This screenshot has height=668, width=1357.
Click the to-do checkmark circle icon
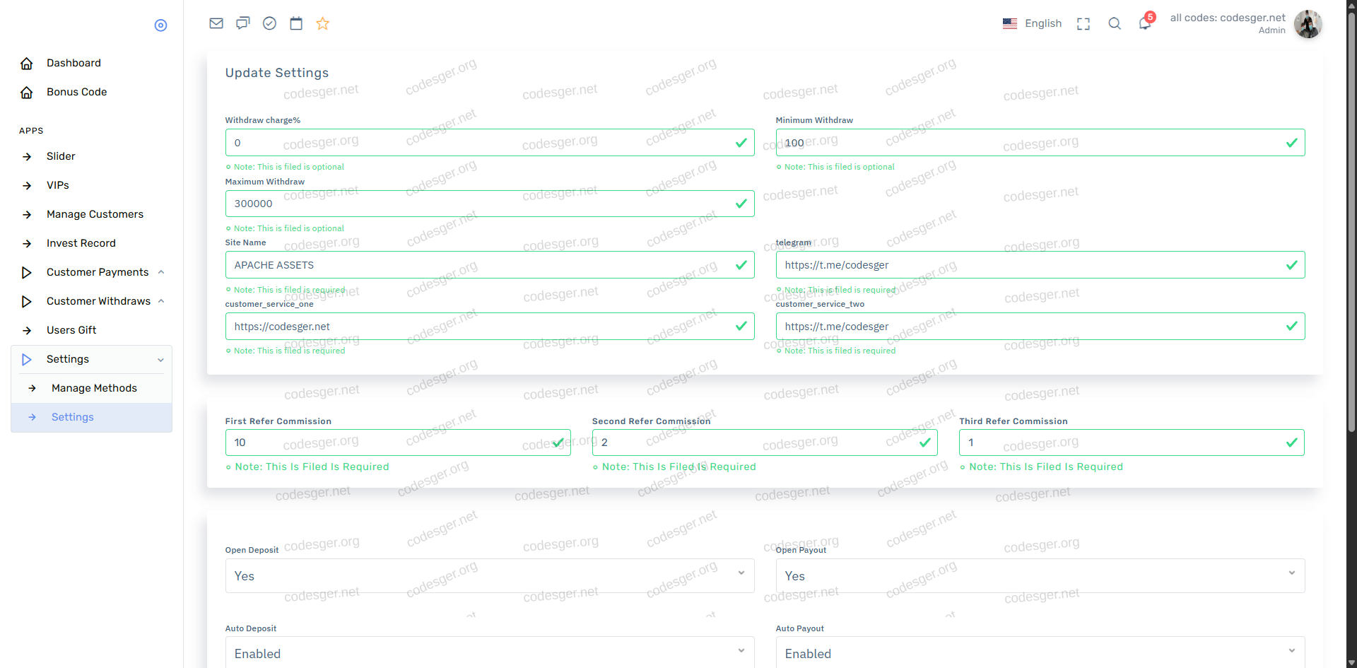(269, 23)
